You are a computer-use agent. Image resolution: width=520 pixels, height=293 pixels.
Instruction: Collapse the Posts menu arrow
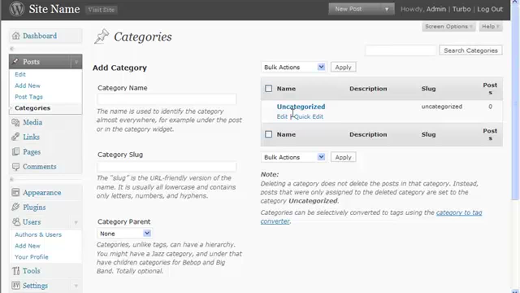pos(76,62)
